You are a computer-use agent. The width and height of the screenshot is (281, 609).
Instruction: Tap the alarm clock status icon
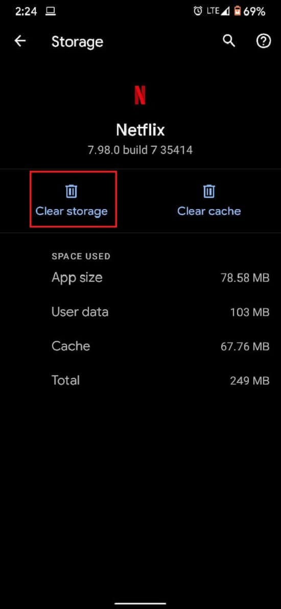coord(198,11)
